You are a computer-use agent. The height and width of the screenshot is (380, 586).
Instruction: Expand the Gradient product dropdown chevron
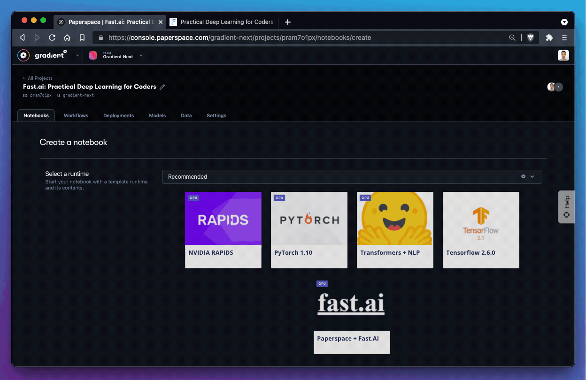tap(77, 55)
